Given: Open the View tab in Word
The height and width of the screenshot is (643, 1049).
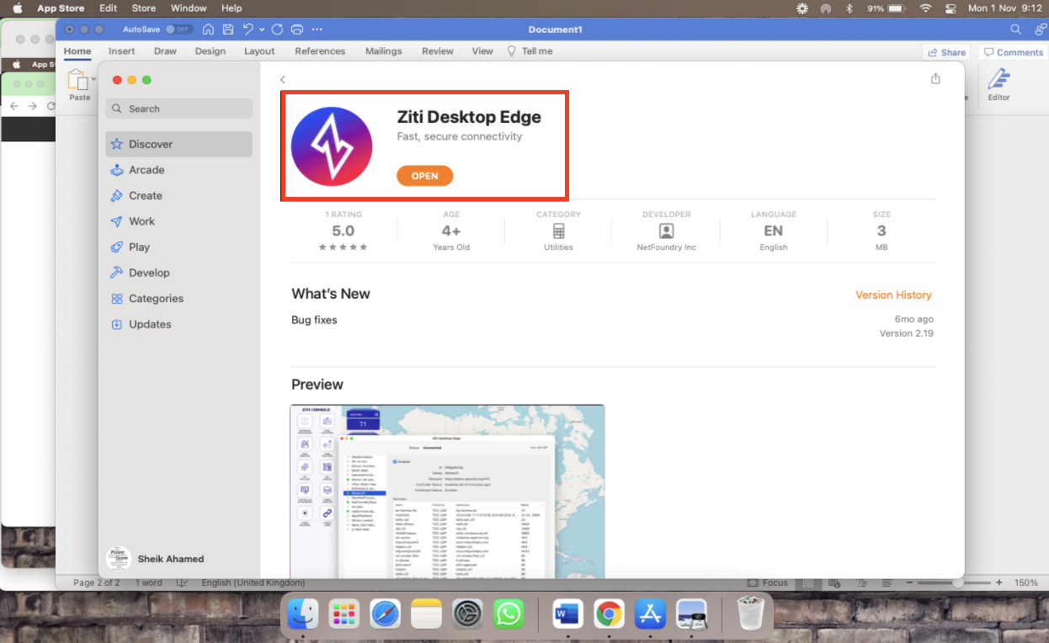Looking at the screenshot, I should tap(482, 51).
